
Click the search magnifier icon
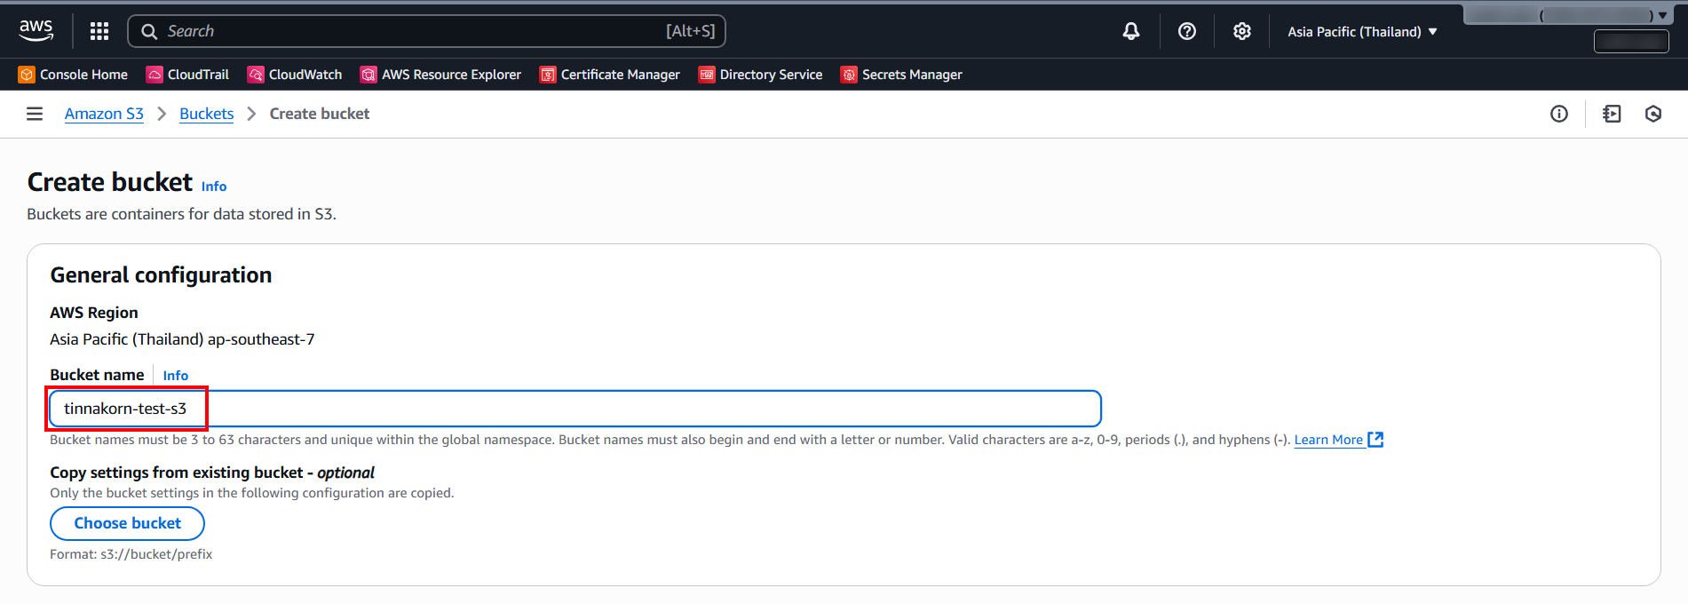149,31
